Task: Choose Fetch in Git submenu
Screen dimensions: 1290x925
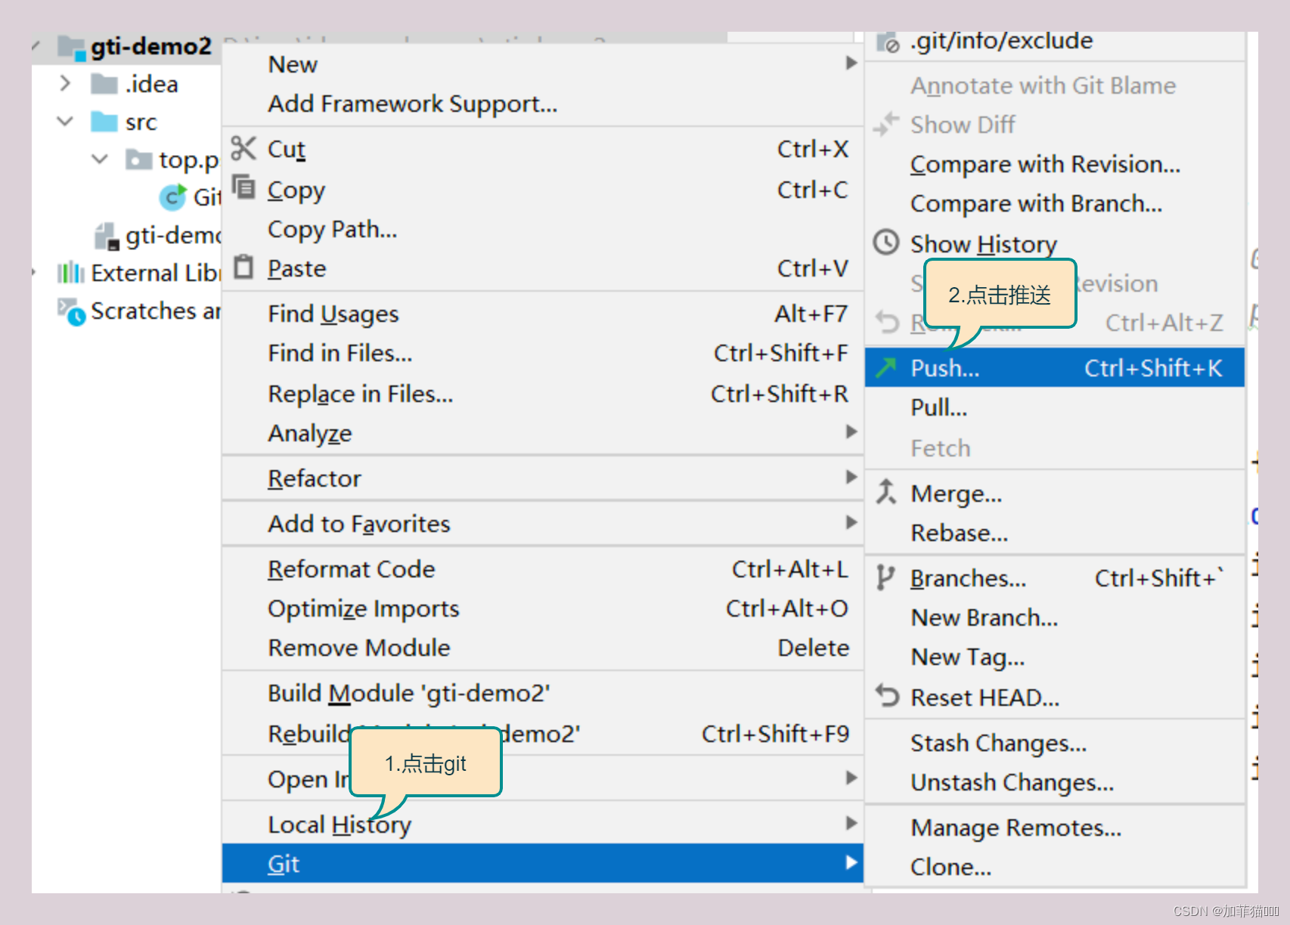Action: [x=1055, y=448]
